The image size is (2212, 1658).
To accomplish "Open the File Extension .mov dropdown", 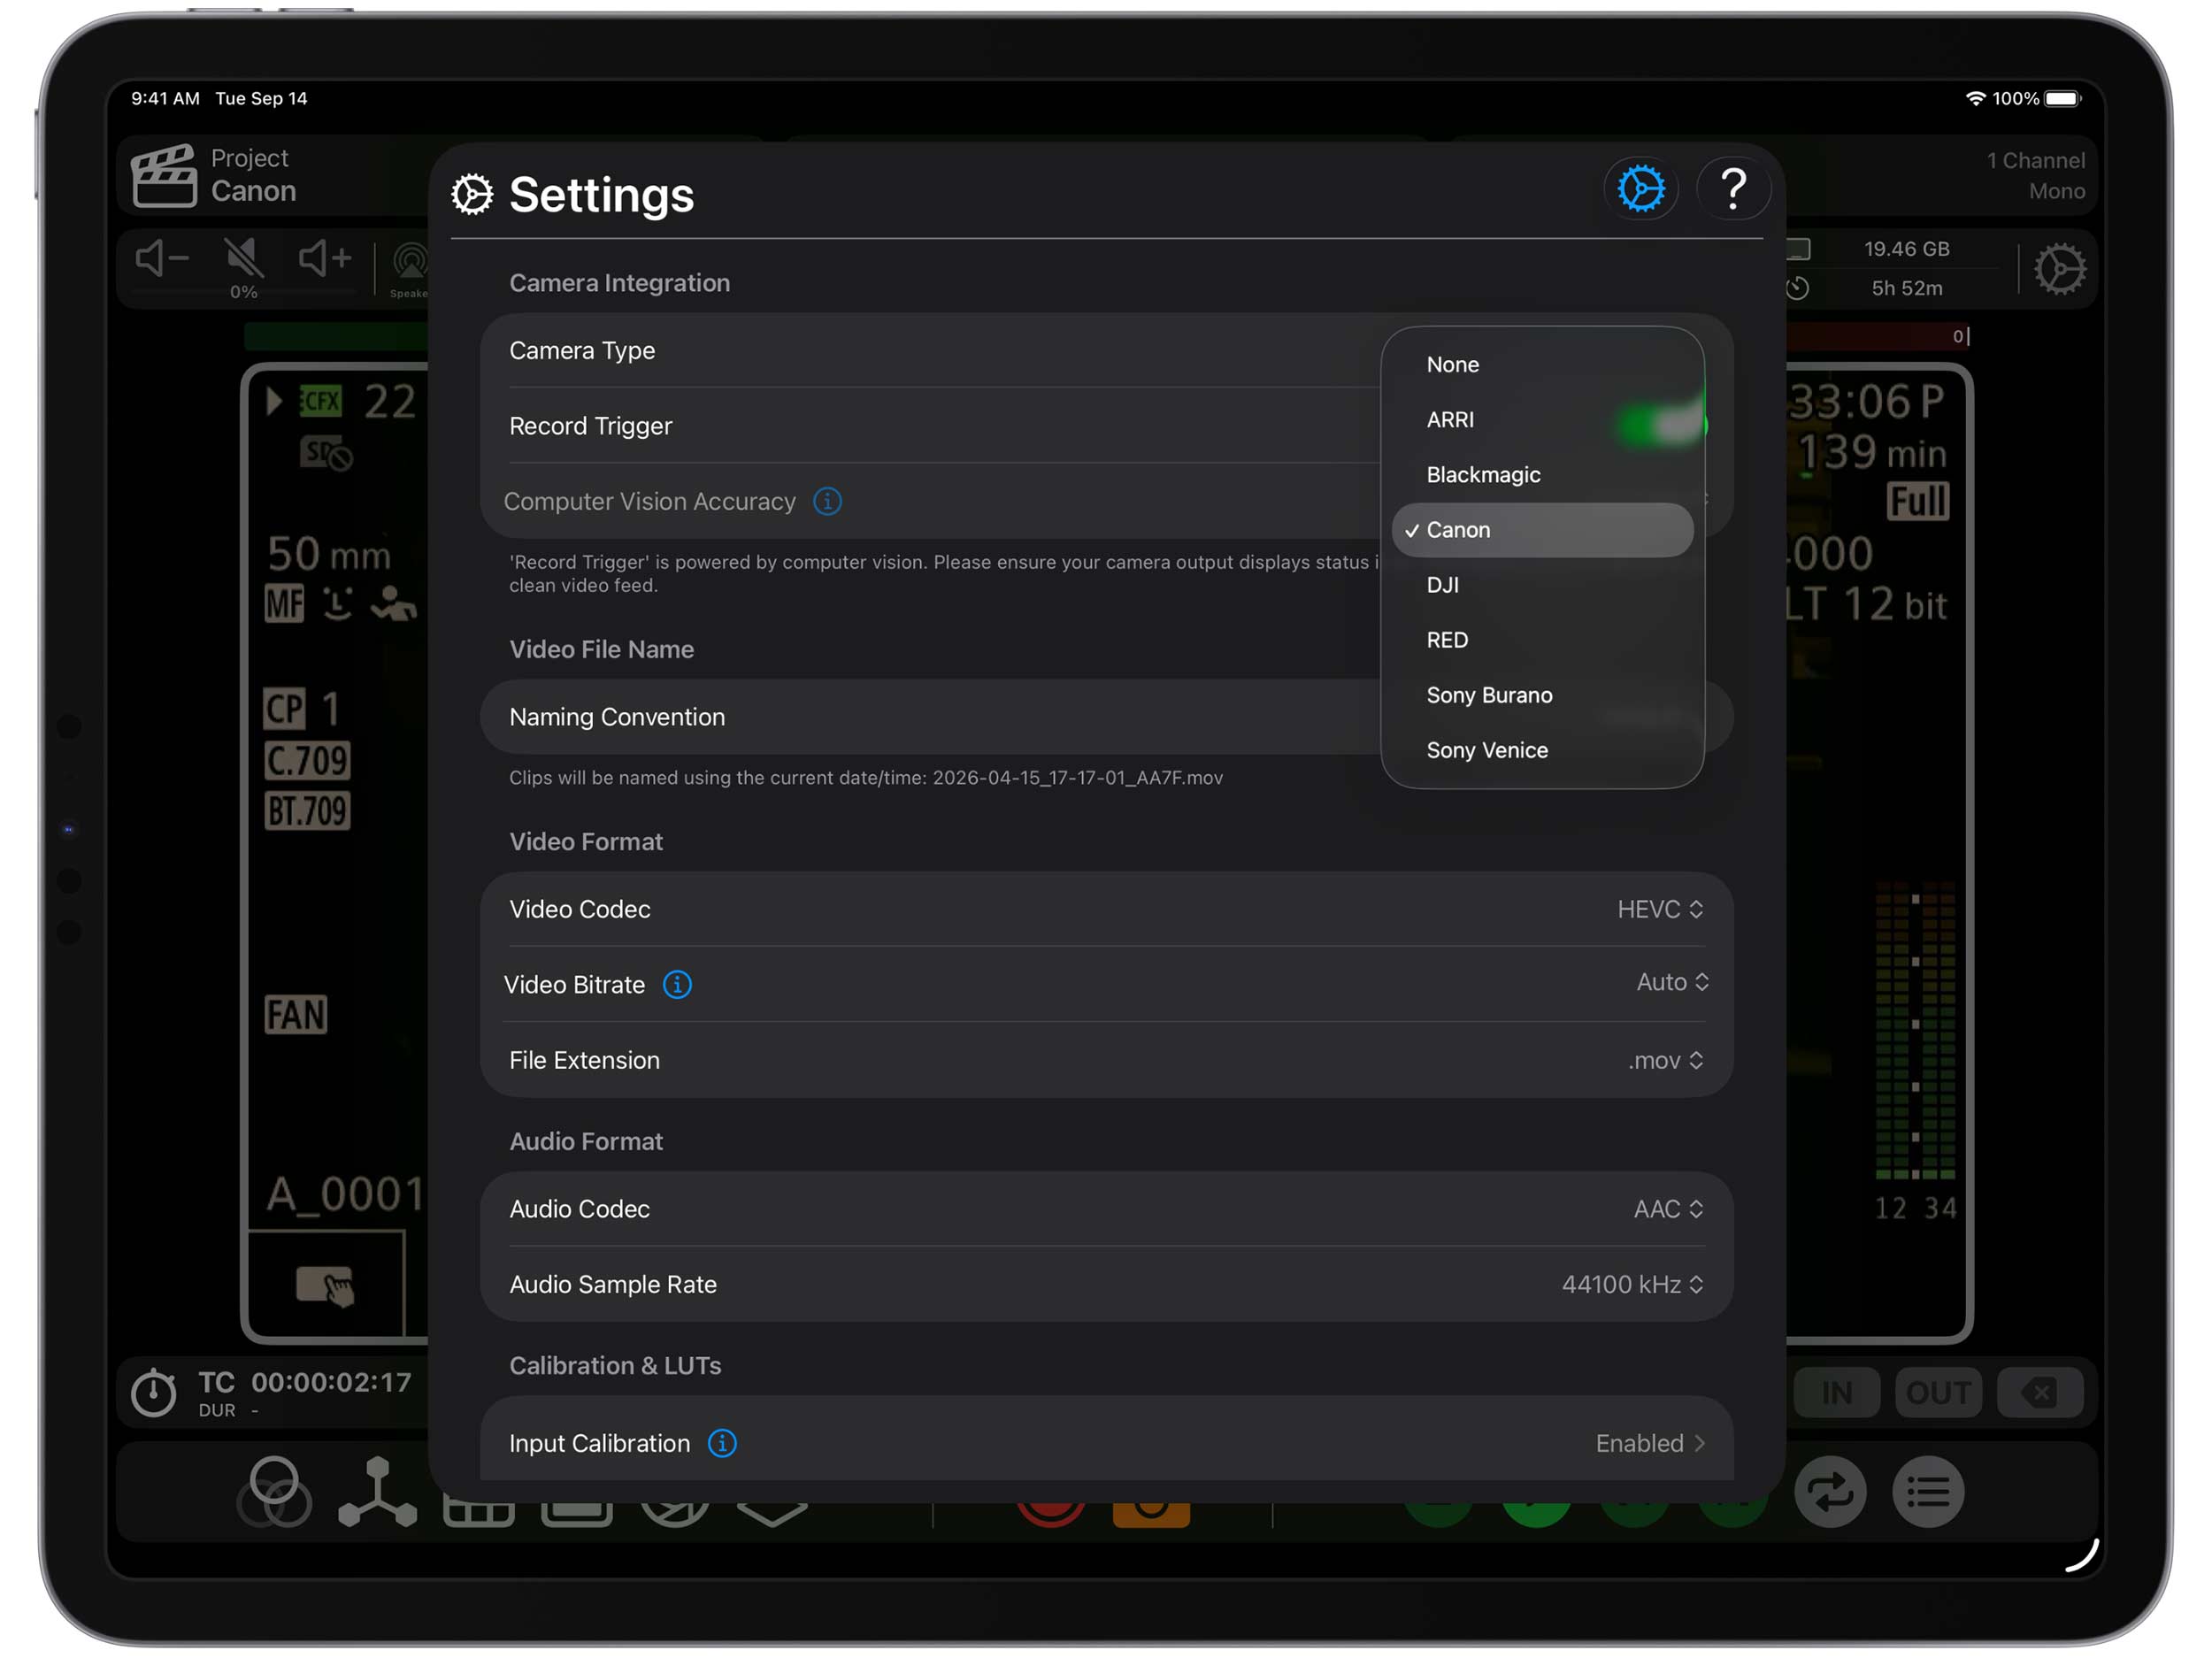I will [x=1664, y=1060].
